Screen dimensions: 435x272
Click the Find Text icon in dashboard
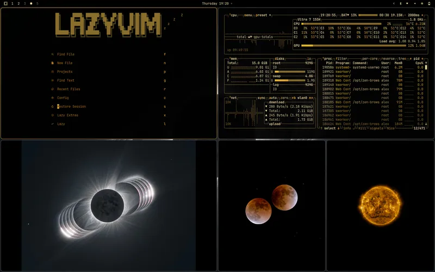tap(52, 81)
